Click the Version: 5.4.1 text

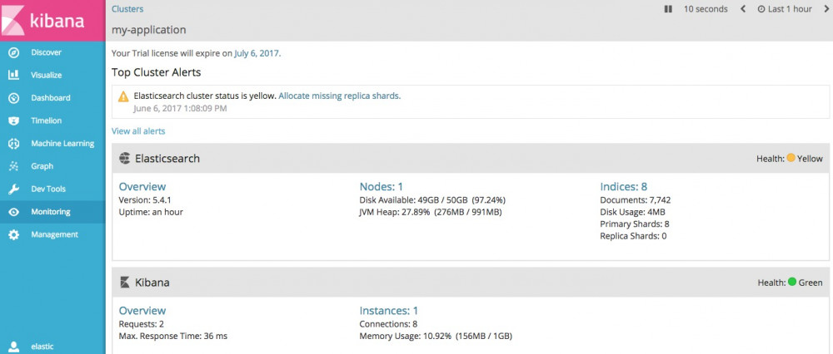tap(144, 200)
